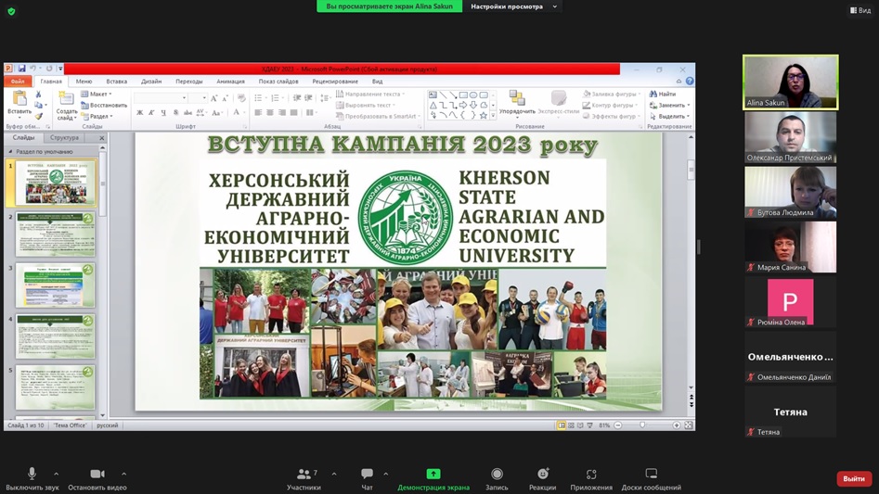879x494 pixels.
Task: Click the zoom in plus button
Action: click(x=677, y=425)
